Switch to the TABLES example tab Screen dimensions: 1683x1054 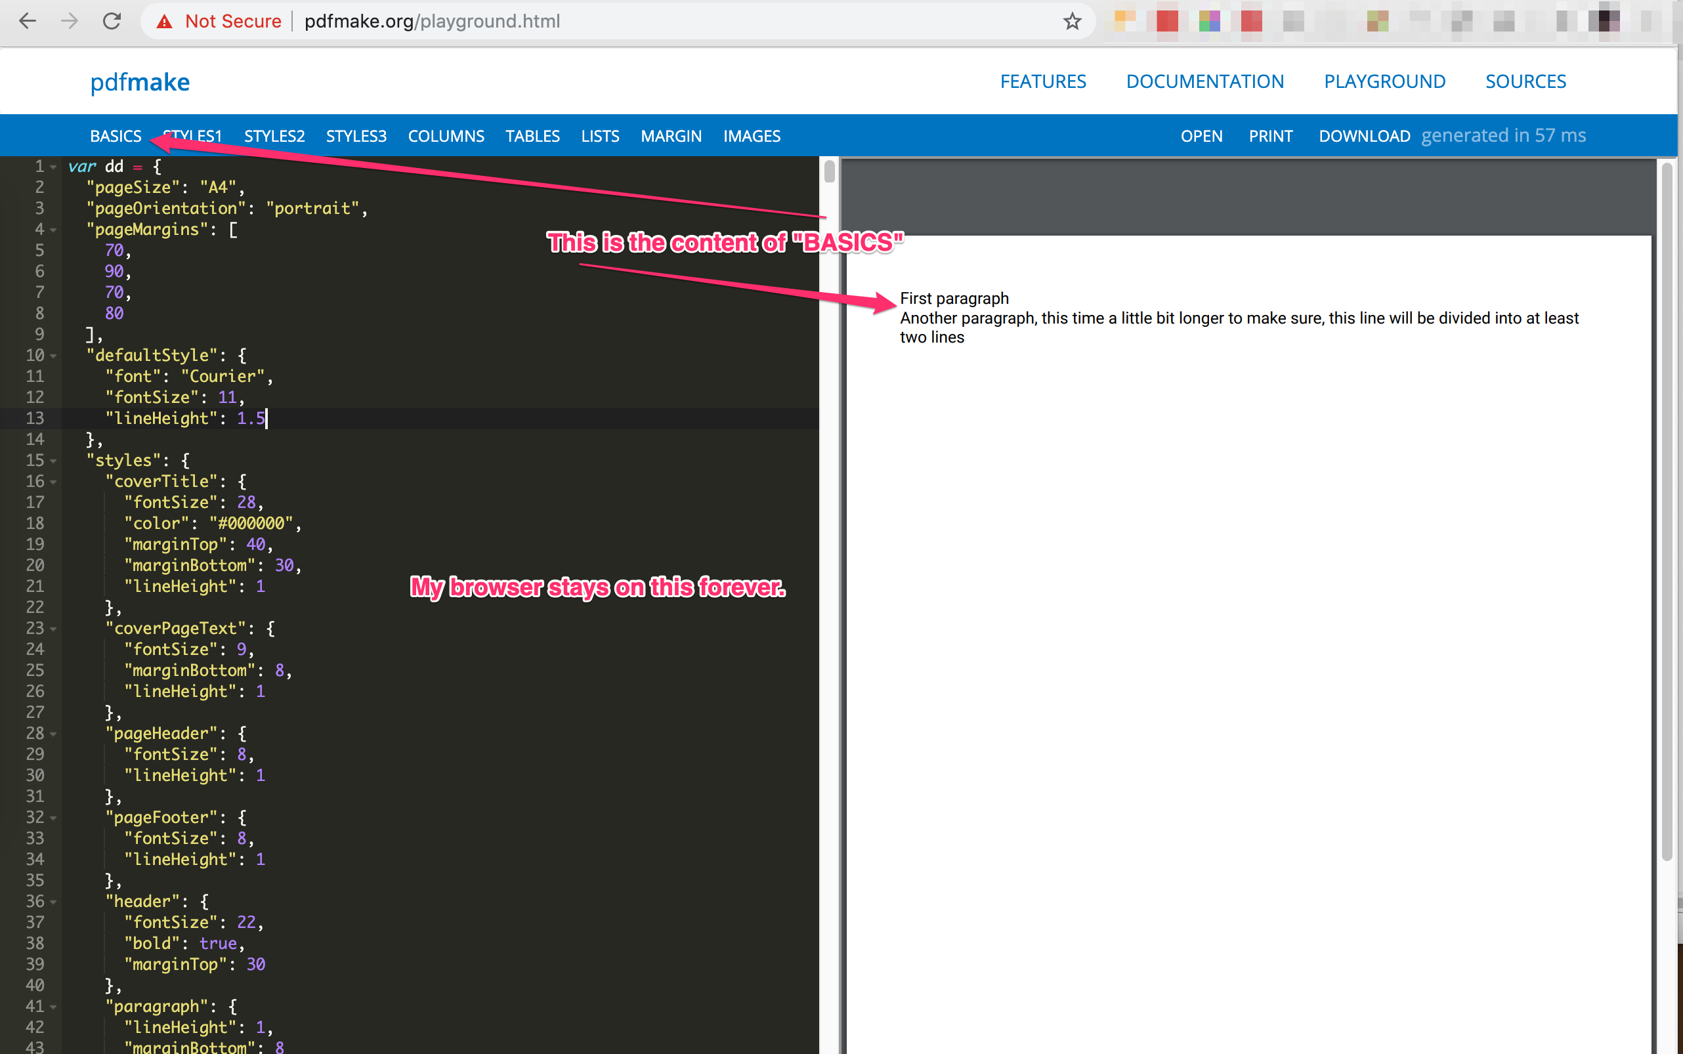click(532, 136)
